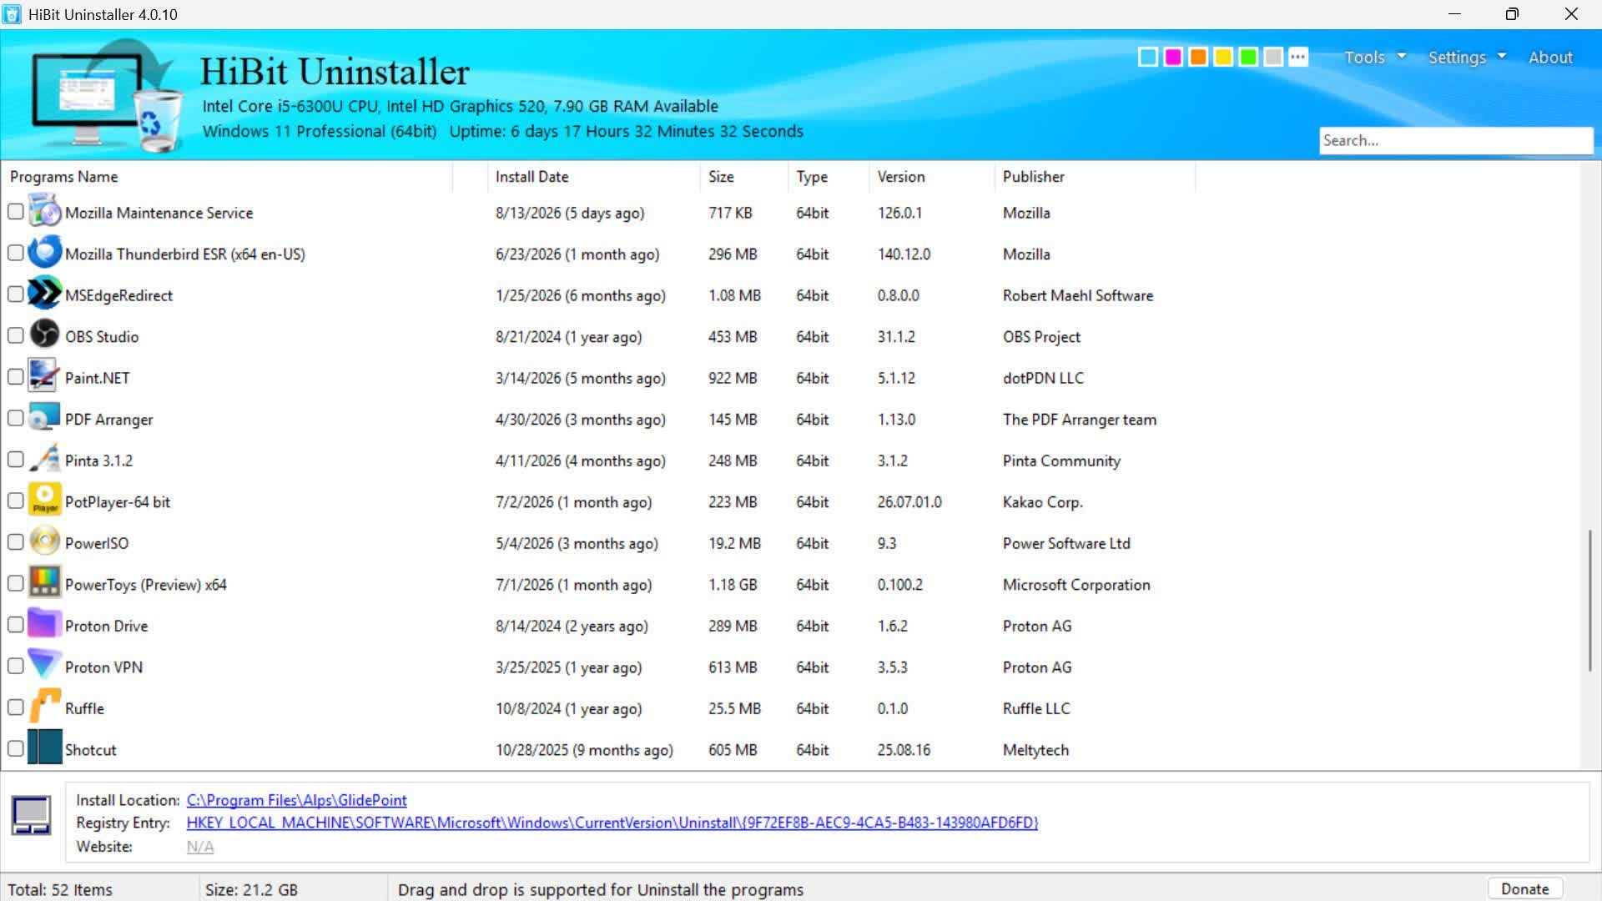Enable the PowerISO checkbox
Viewport: 1602px width, 901px height.
[x=16, y=542]
